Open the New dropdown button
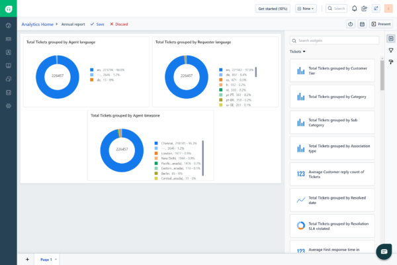397x265 pixels. coord(306,9)
